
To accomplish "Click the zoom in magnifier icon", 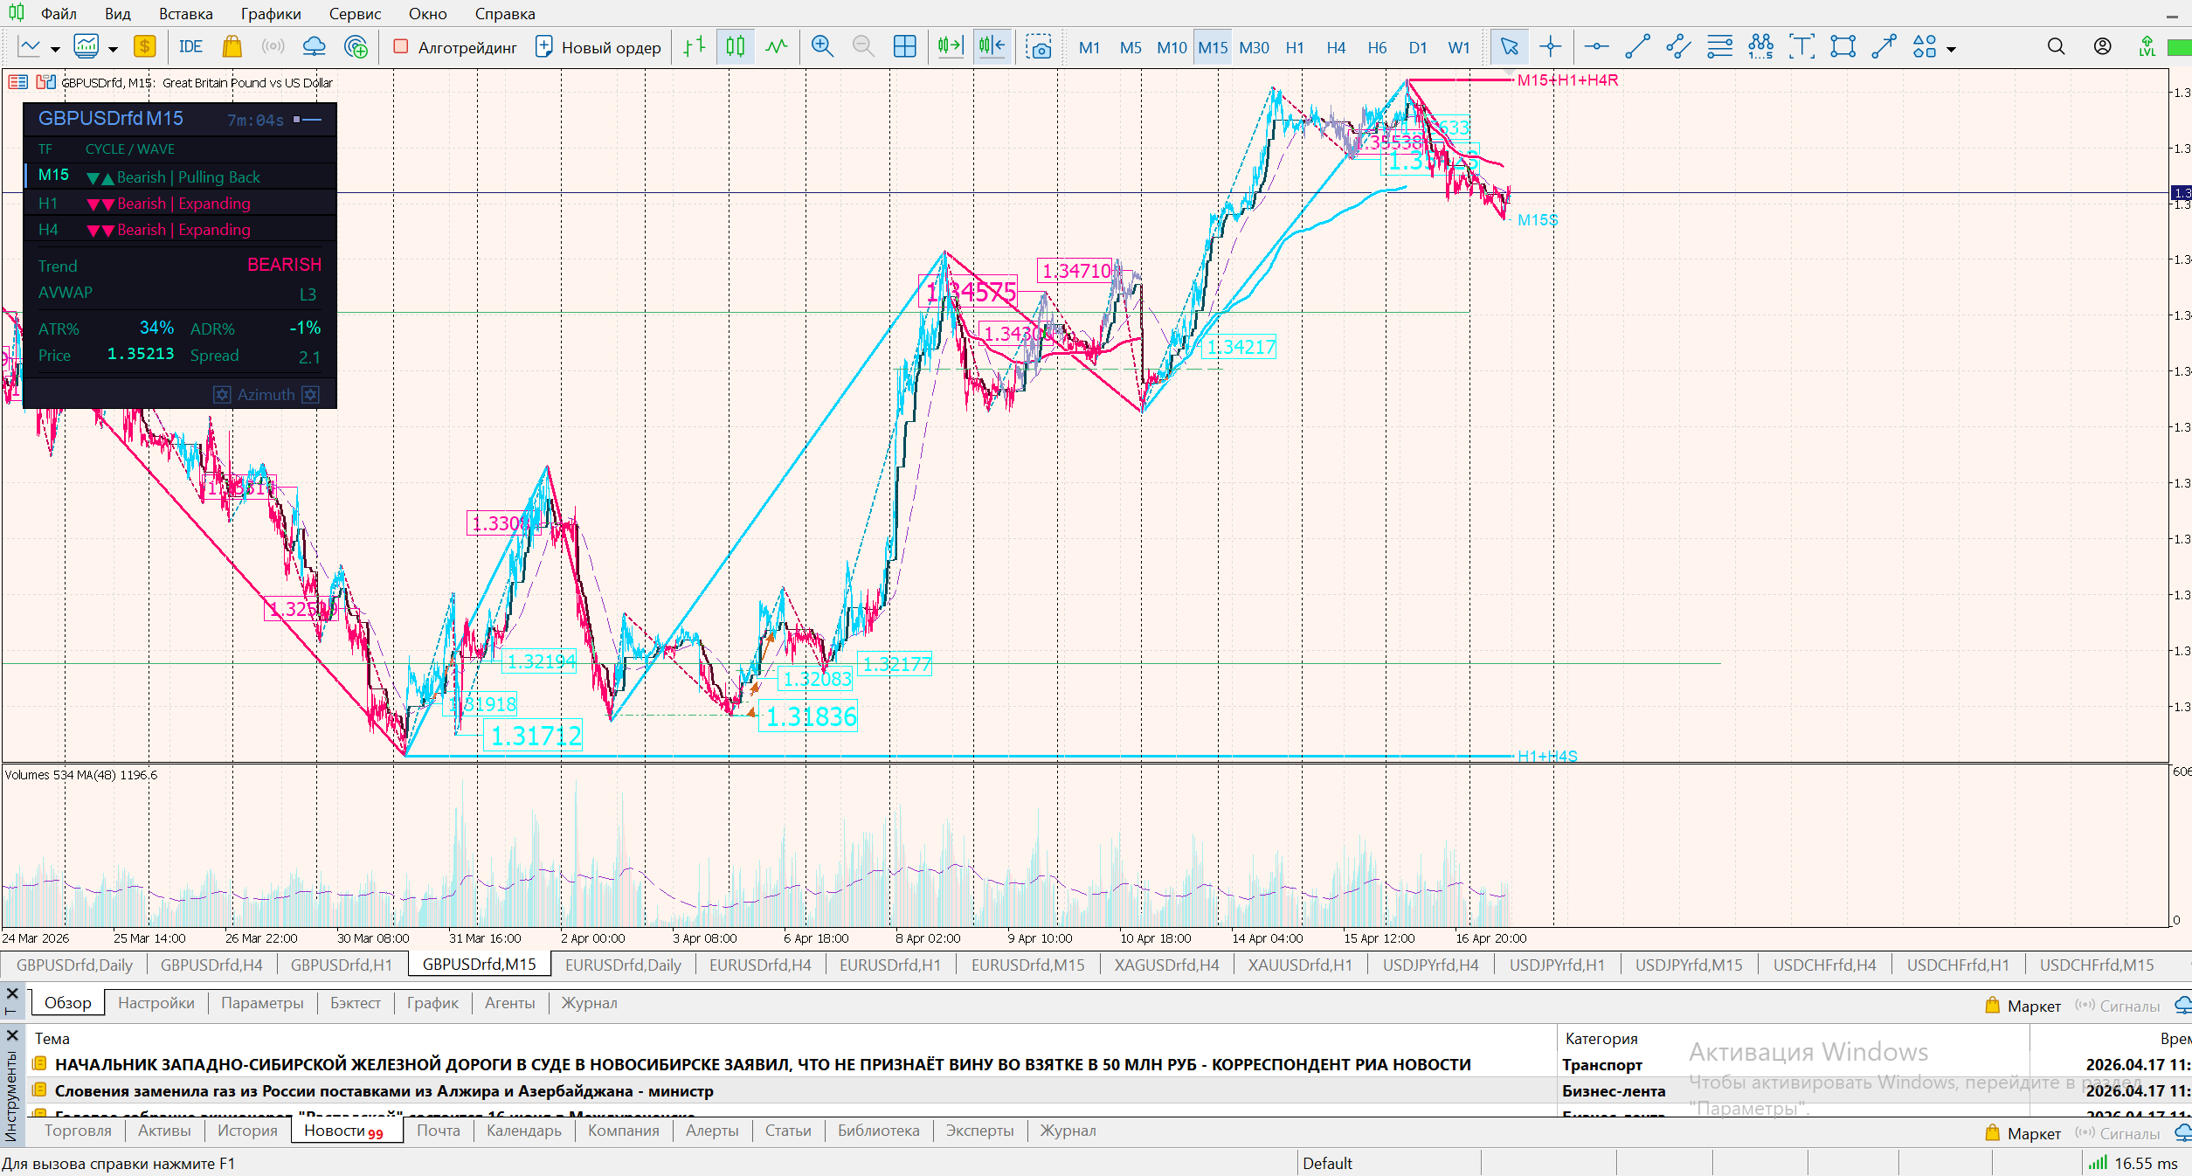I will tap(821, 47).
